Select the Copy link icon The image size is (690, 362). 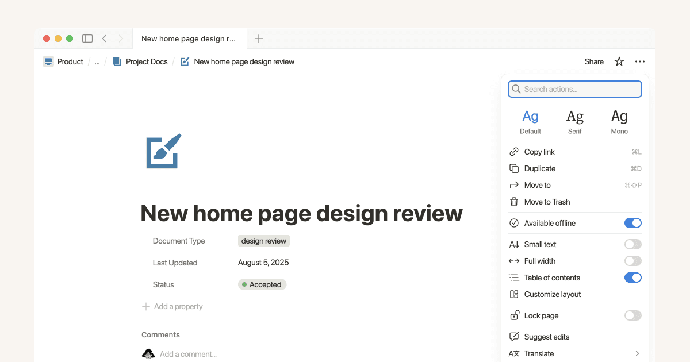(x=514, y=151)
